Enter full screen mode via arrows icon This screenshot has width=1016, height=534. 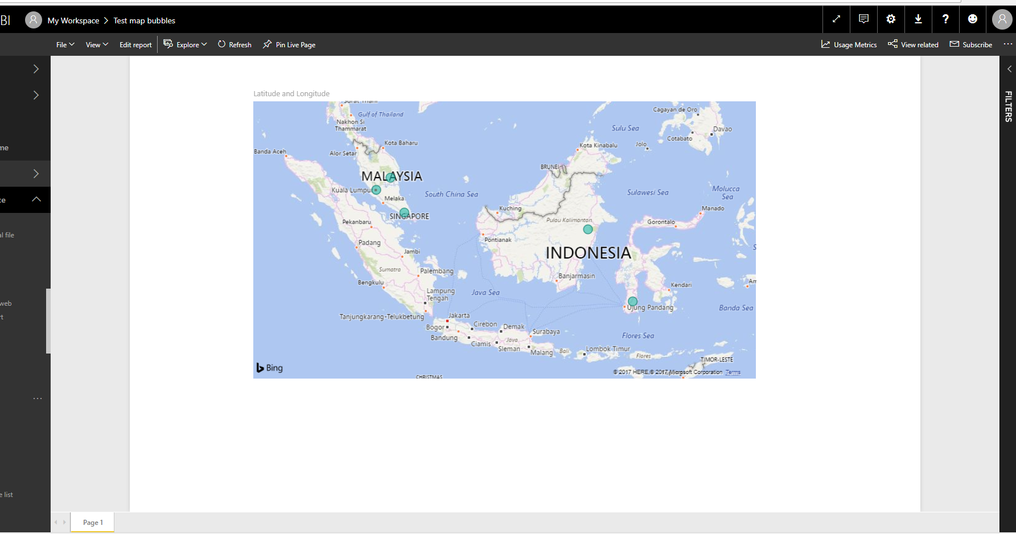point(836,19)
